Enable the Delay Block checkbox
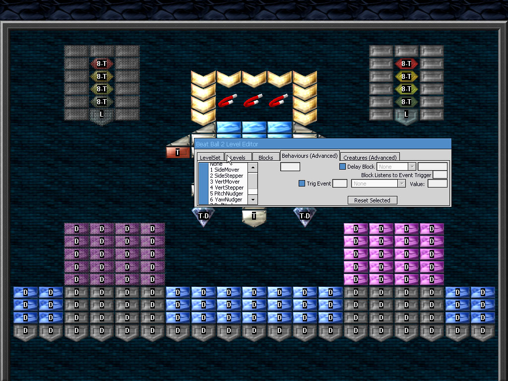Viewport: 508px width, 381px height. 342,167
